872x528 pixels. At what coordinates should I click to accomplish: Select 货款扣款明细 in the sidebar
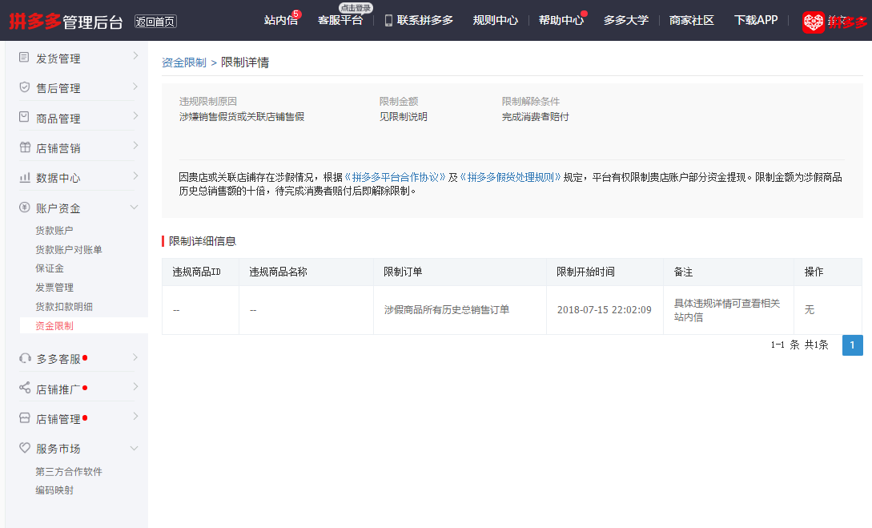tap(64, 307)
